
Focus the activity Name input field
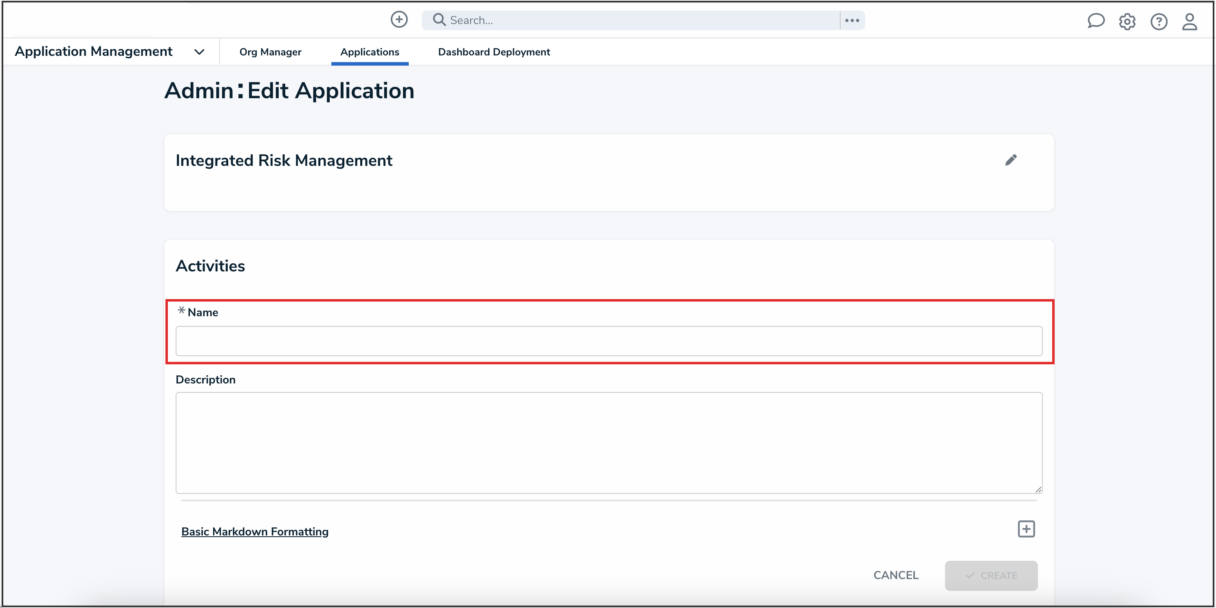[x=608, y=341]
